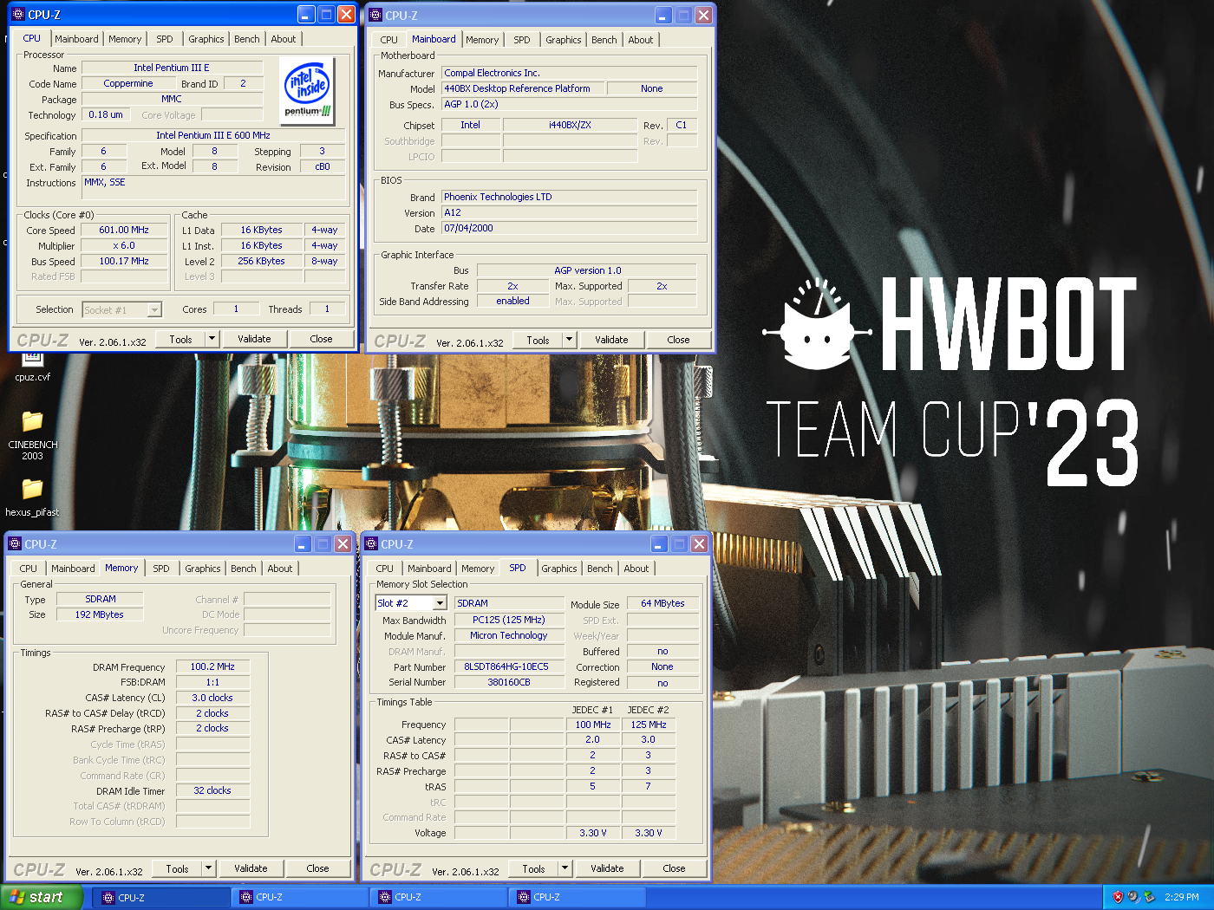Image resolution: width=1214 pixels, height=910 pixels.
Task: Open Tools dropdown arrow in CPU window
Action: pos(212,339)
